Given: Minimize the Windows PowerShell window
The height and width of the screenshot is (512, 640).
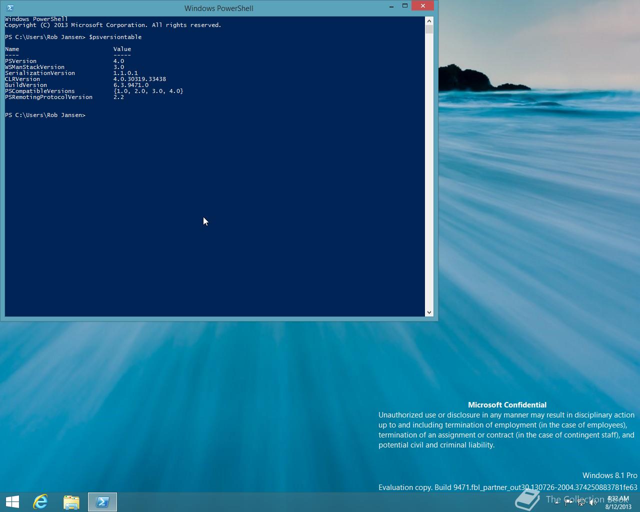Looking at the screenshot, I should 391,6.
